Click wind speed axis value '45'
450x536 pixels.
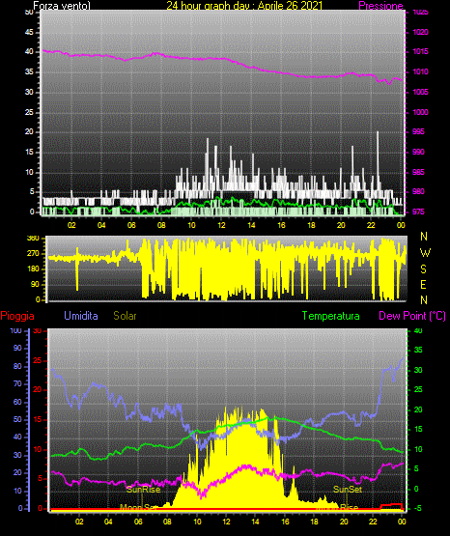pos(29,32)
